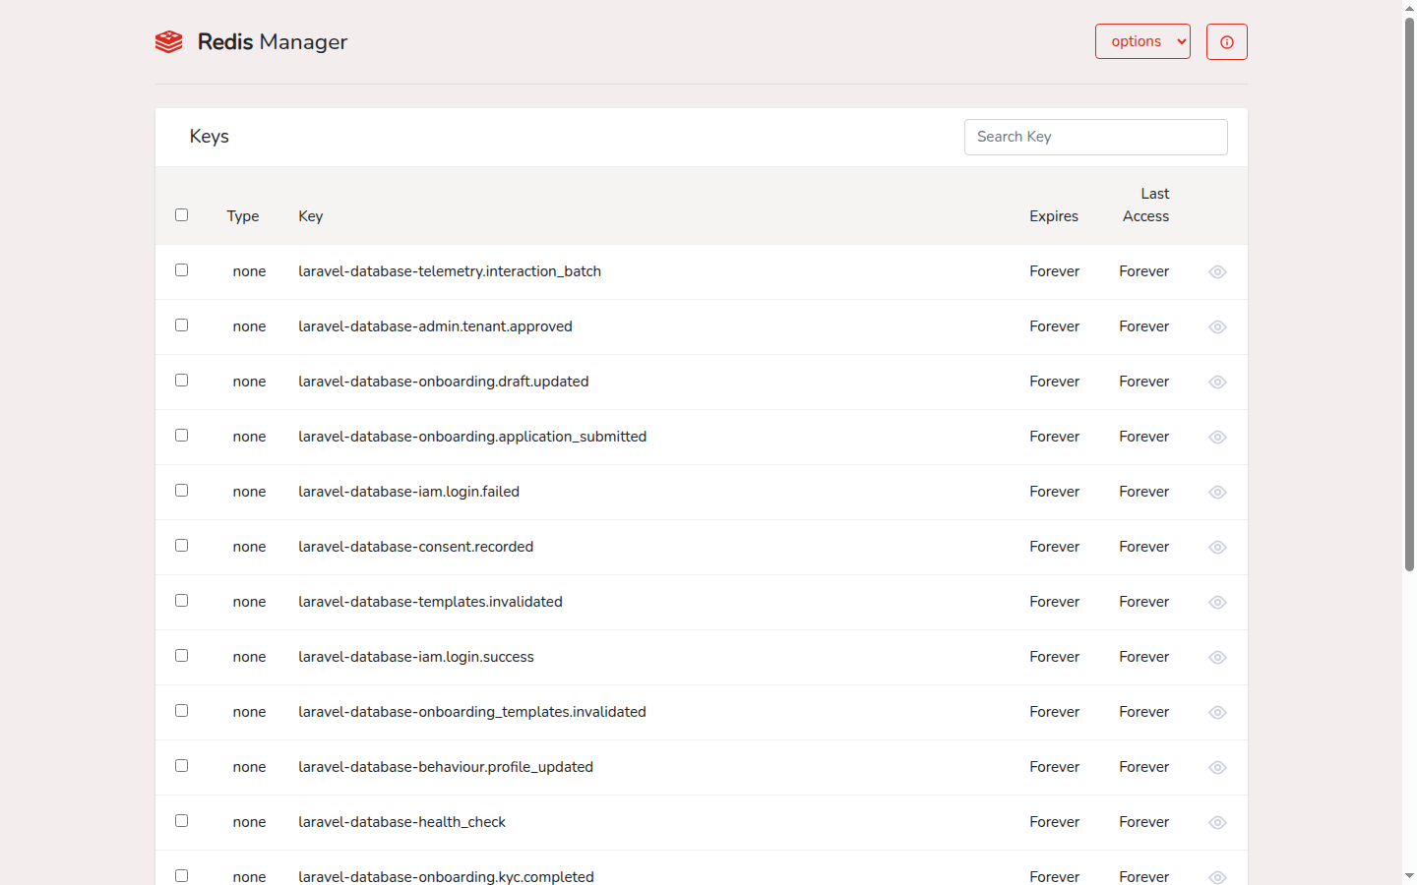Check the telemetry.interaction_batch row checkbox
The width and height of the screenshot is (1417, 885).
pyautogui.click(x=181, y=269)
